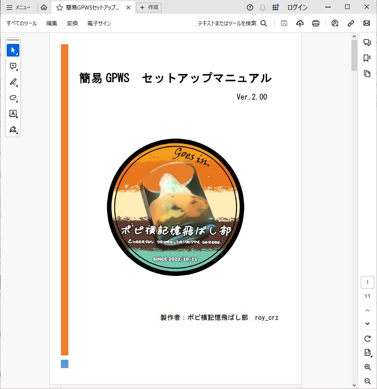Star the 簡易GPWSセットアップ document tab
Viewport: 377px width, 389px height.
(x=60, y=8)
